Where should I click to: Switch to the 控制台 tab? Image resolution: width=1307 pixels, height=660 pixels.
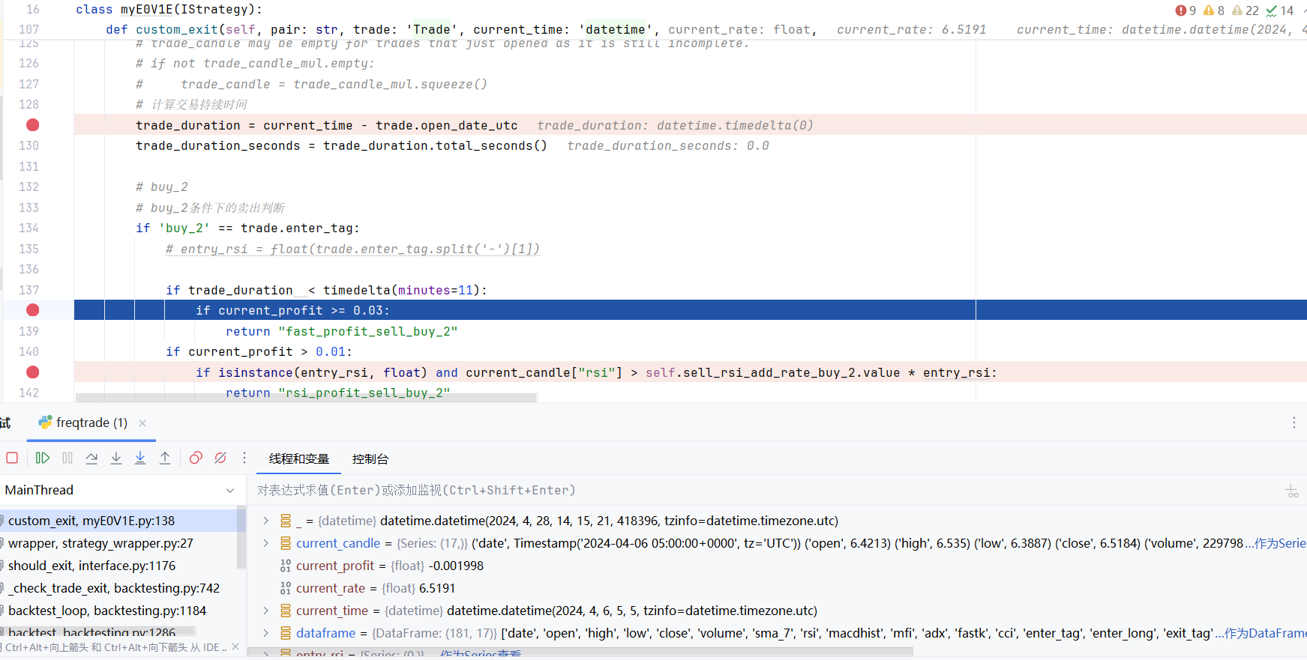(x=370, y=458)
